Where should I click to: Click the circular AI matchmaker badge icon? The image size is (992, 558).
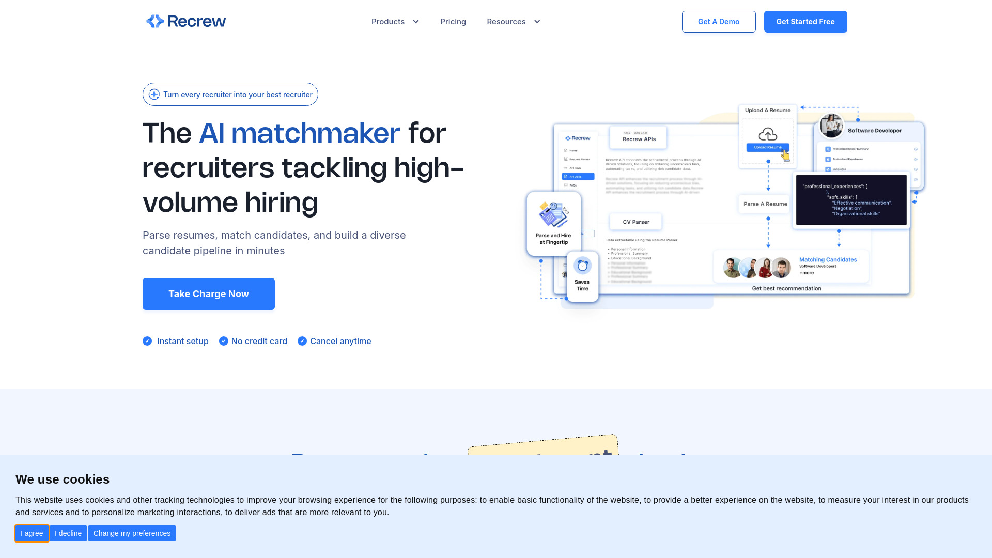coord(154,94)
